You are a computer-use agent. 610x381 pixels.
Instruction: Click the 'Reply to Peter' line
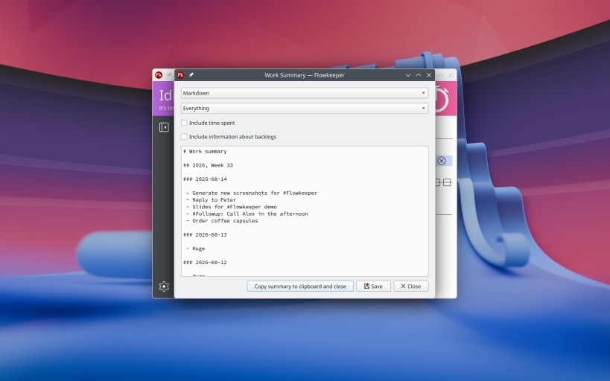(214, 200)
